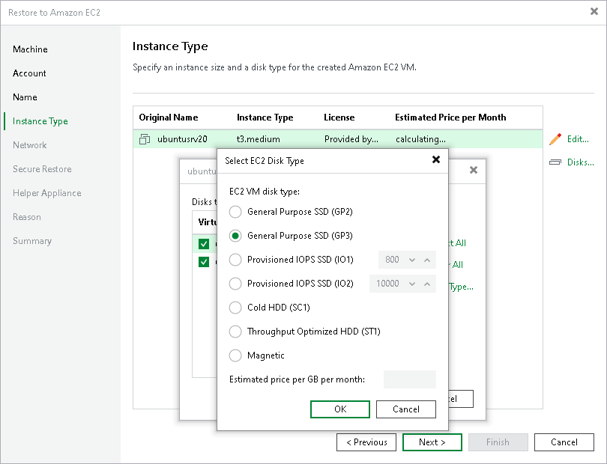The width and height of the screenshot is (607, 464).
Task: Open the Name wizard step
Action: tap(25, 97)
